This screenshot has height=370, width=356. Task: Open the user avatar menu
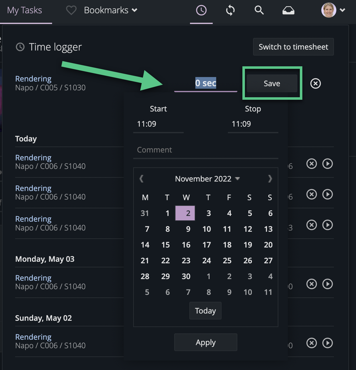click(x=333, y=10)
